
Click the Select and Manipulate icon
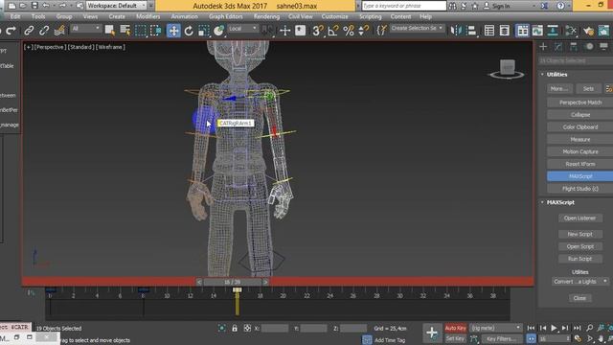285,31
